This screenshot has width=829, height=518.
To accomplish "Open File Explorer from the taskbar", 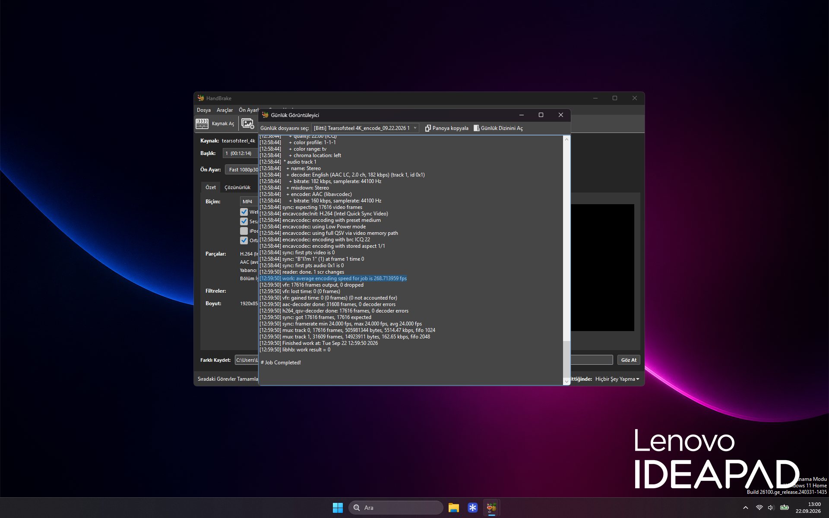I will click(x=453, y=508).
